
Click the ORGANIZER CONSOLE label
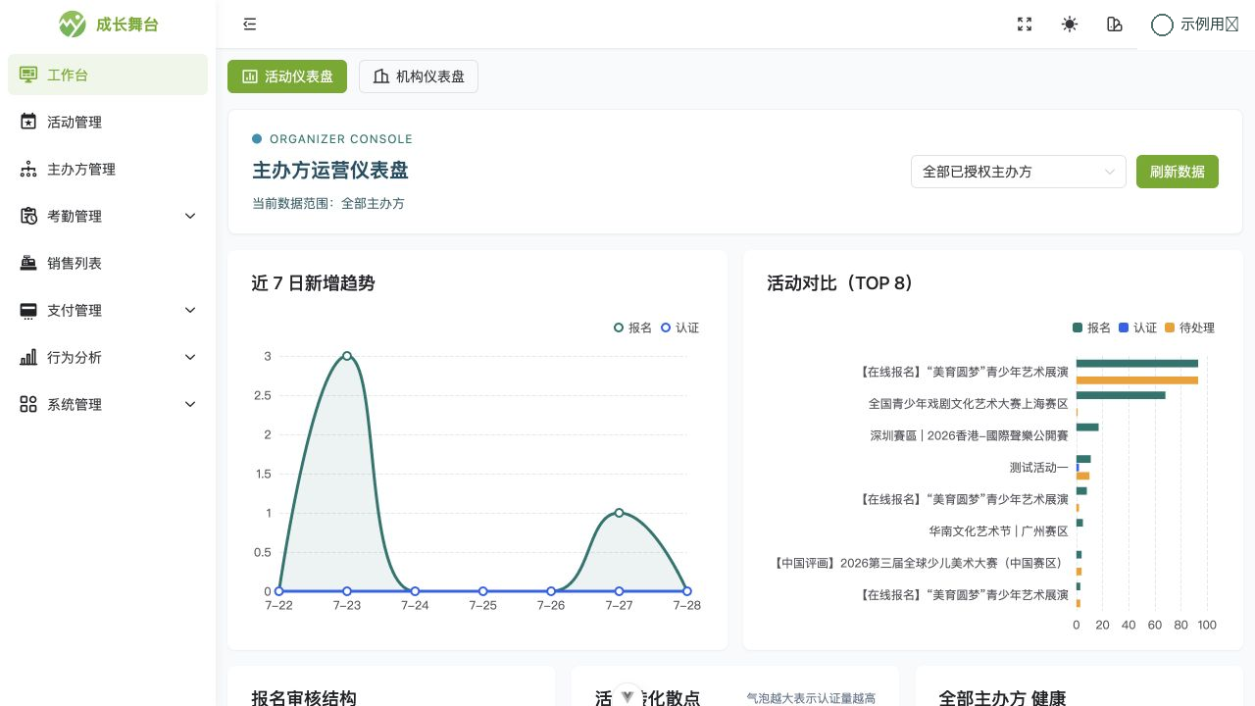[341, 139]
